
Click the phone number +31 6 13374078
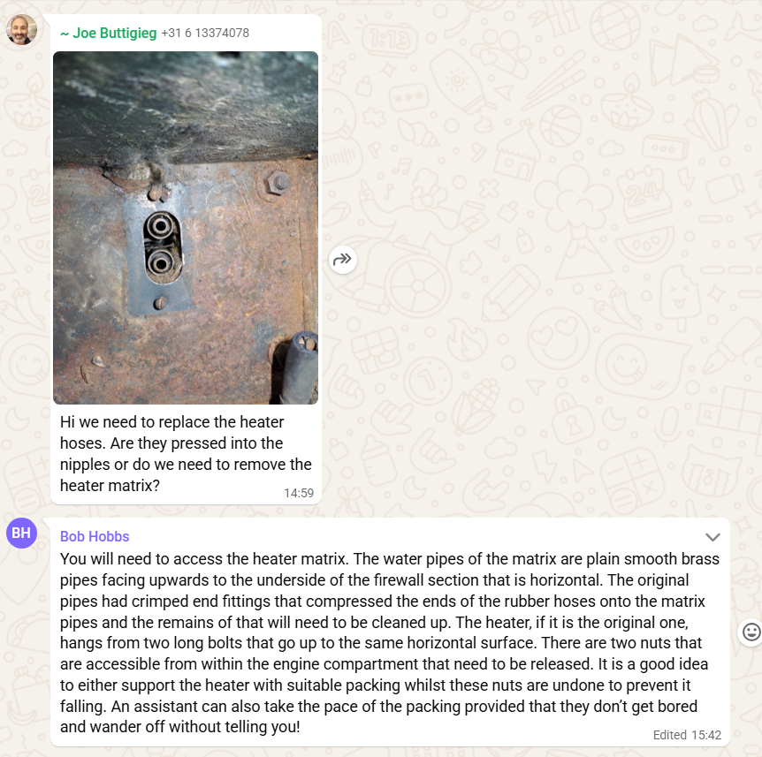(x=205, y=33)
